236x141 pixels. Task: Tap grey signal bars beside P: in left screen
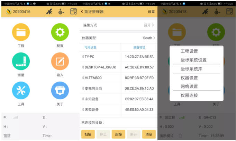[x=15, y=117]
